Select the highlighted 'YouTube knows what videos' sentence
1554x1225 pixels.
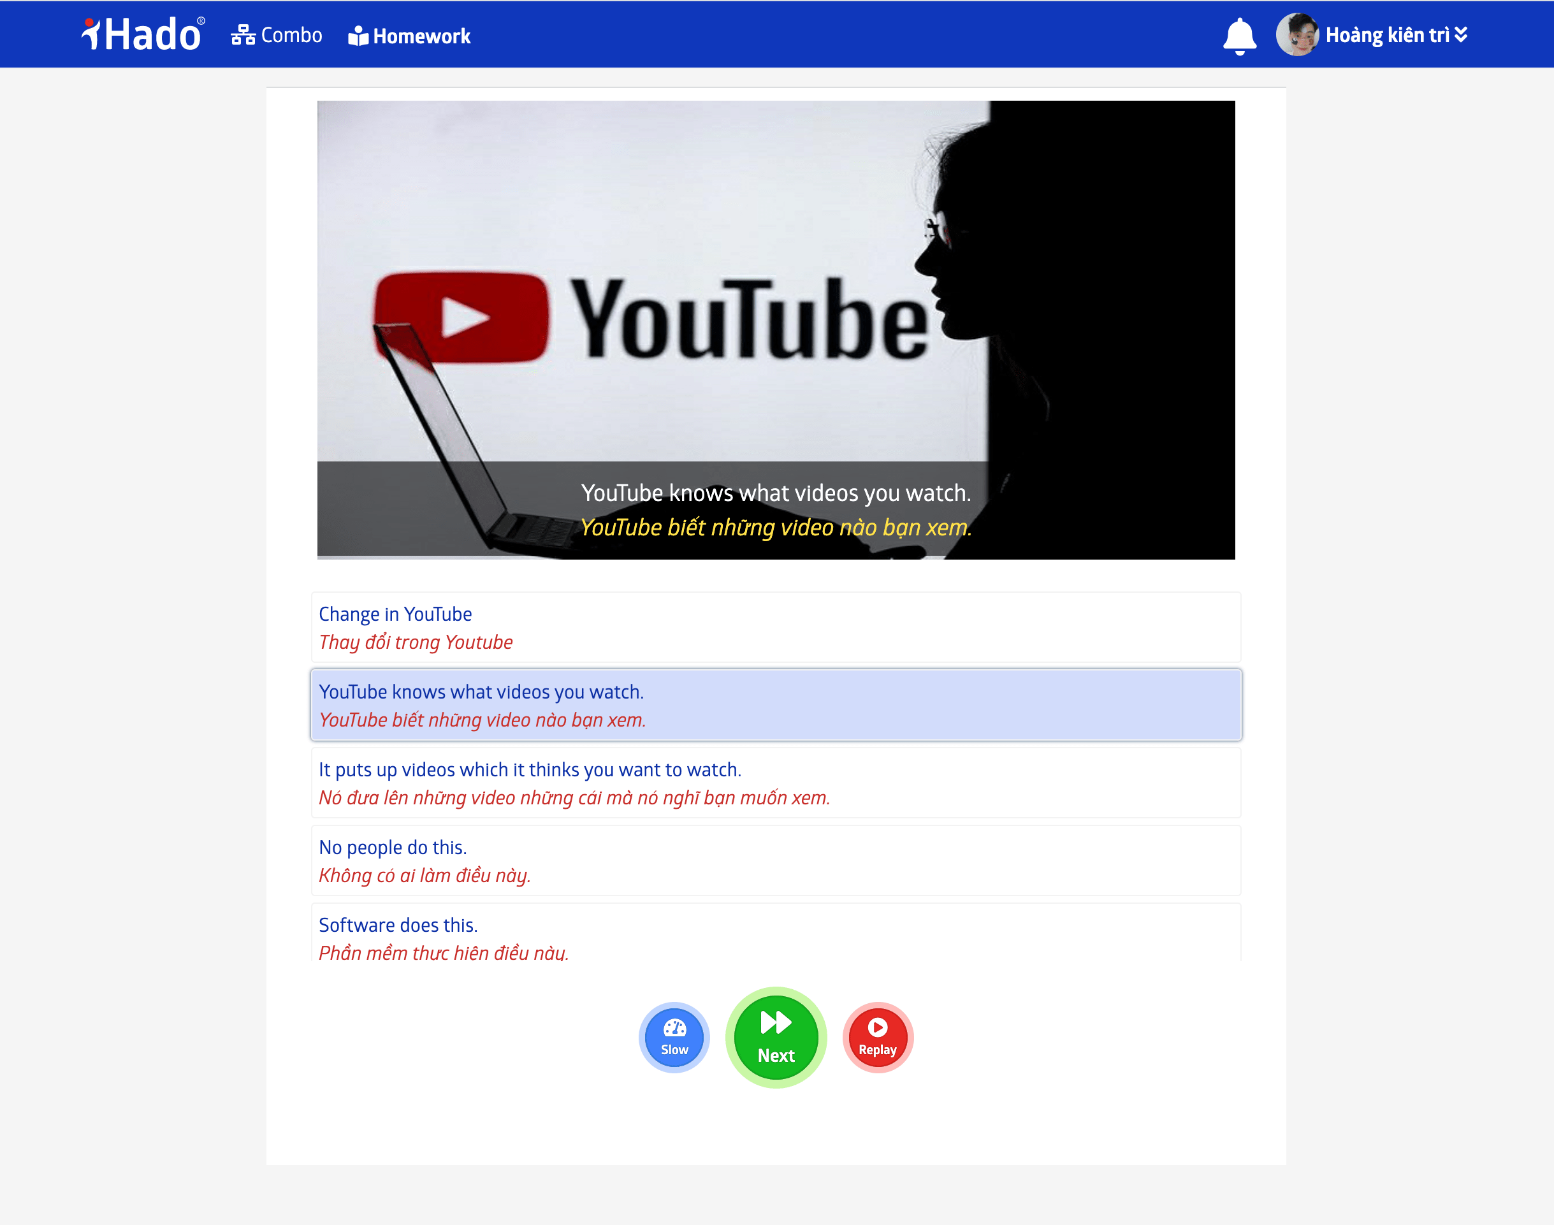point(775,705)
